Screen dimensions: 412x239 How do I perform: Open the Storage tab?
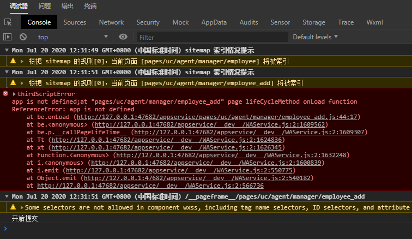point(314,22)
